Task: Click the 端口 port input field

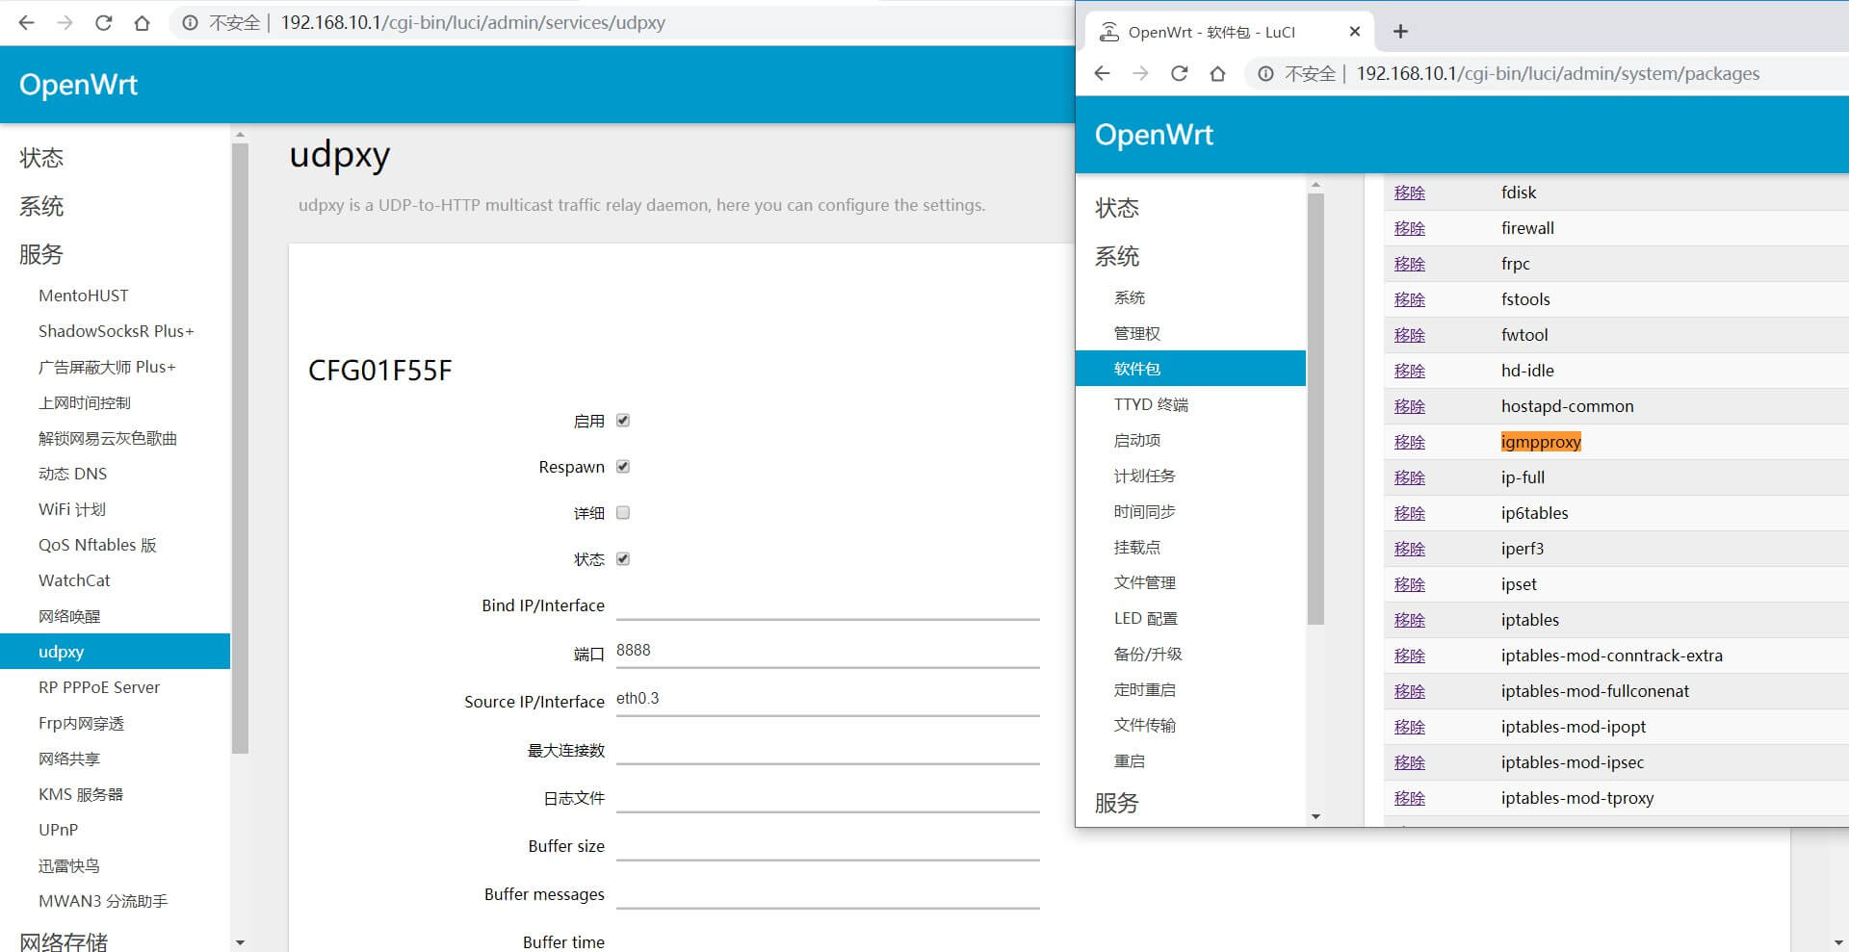Action: [x=827, y=652]
